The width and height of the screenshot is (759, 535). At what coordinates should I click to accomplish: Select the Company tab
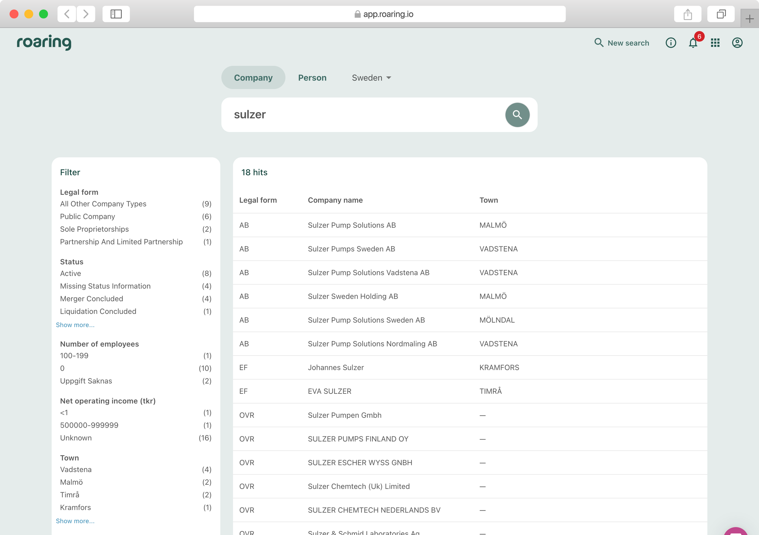tap(253, 77)
